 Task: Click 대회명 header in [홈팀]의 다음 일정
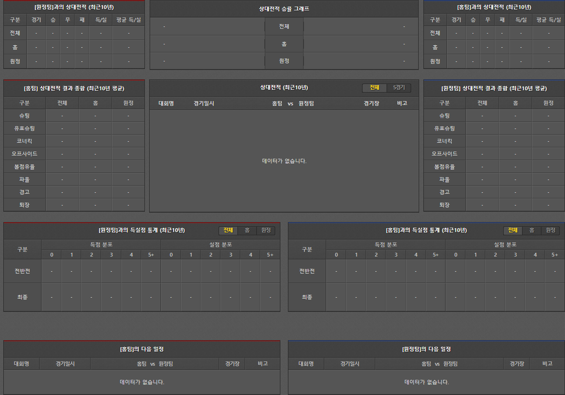click(x=22, y=364)
